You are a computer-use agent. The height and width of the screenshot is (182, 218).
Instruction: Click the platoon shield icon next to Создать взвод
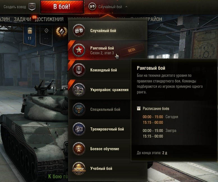click(x=32, y=7)
